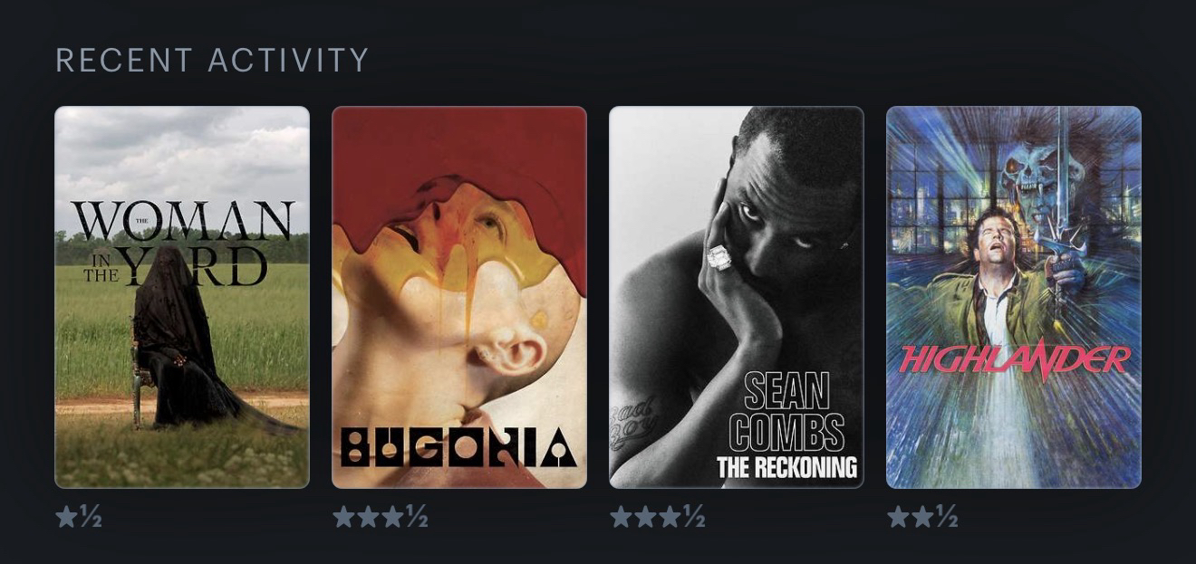The width and height of the screenshot is (1196, 564).
Task: Click the half-star symbol under Sean Combs The Reckoning
Action: pos(693,517)
